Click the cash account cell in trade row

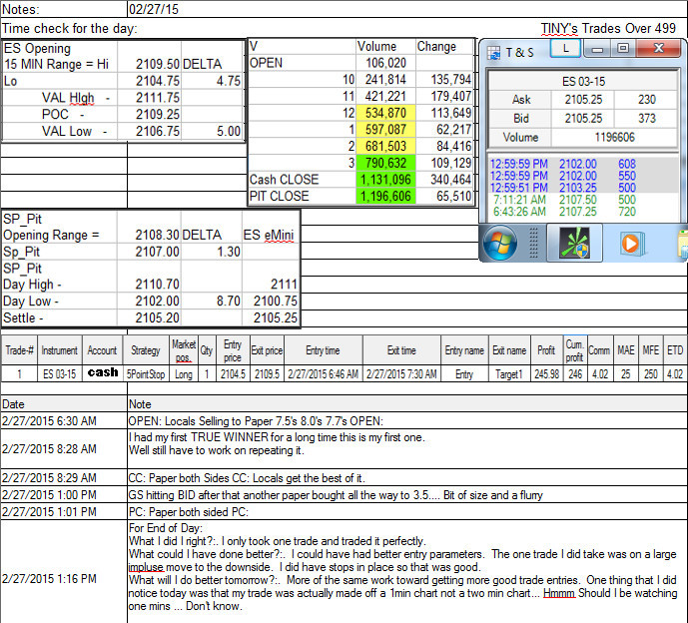click(x=103, y=373)
